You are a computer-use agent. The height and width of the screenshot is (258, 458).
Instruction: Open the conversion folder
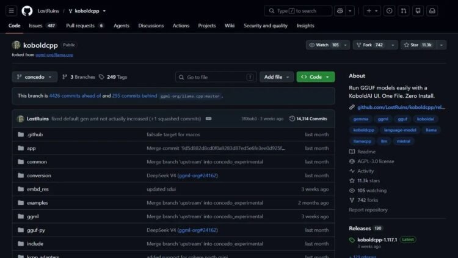tap(39, 175)
